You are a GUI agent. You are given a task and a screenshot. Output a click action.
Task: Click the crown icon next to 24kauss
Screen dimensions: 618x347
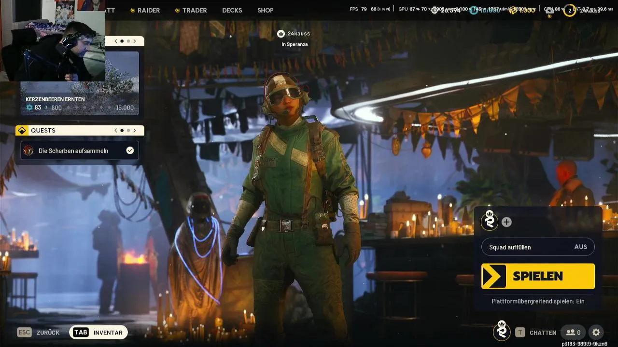pos(281,33)
